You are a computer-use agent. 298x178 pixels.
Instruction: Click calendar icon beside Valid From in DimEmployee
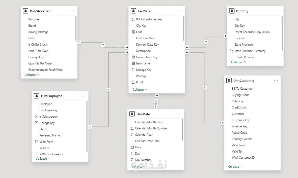[x=37, y=141]
